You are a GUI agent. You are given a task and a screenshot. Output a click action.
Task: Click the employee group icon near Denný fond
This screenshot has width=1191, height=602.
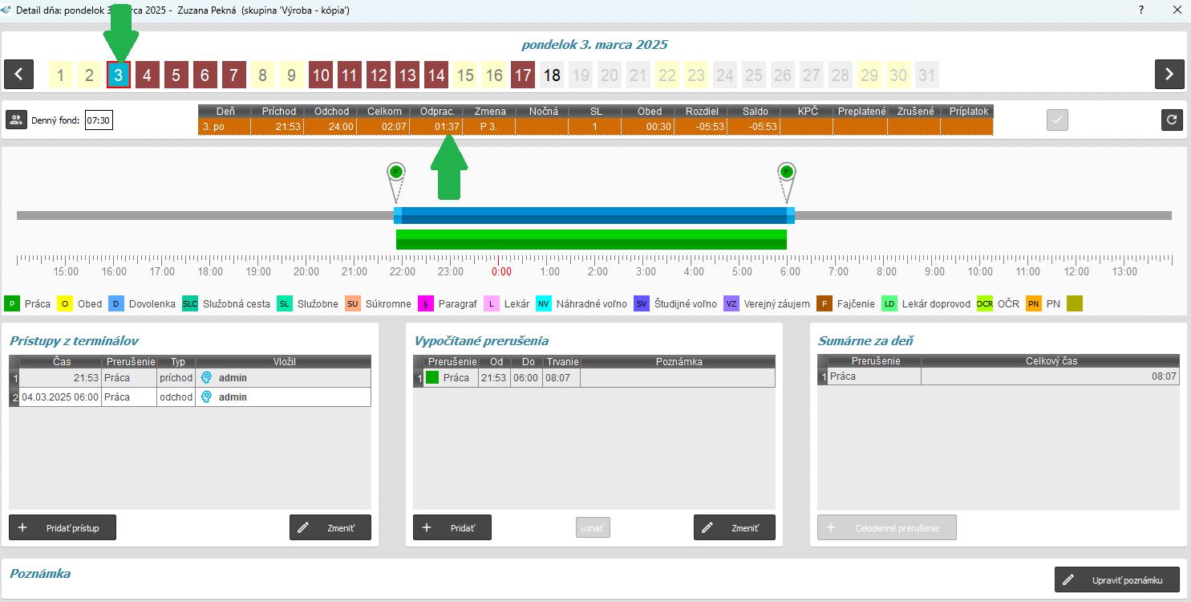point(16,120)
